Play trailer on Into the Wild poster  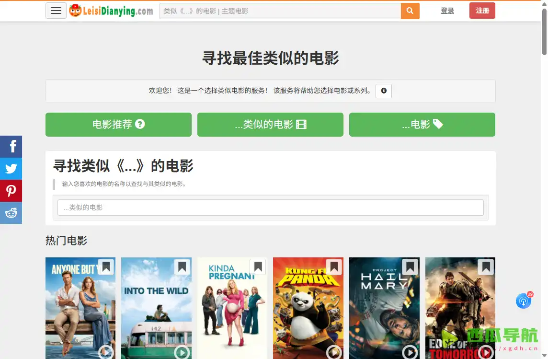[x=182, y=352]
